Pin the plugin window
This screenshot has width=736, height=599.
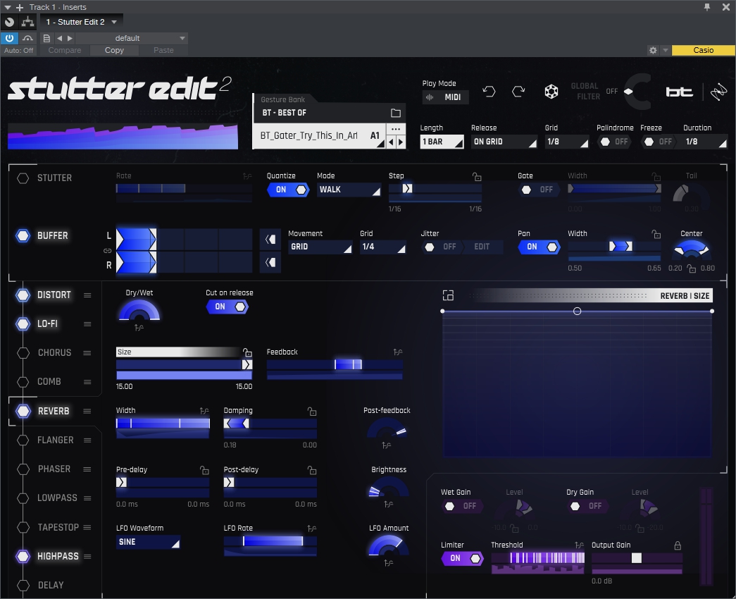(x=707, y=7)
